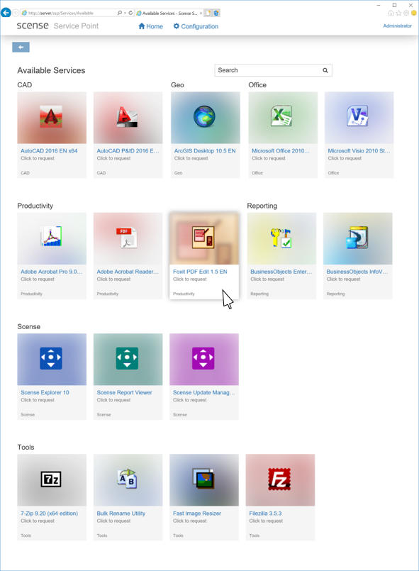Open the Microsoft Visio 2010 link
Image resolution: width=419 pixels, height=571 pixels.
pos(359,151)
